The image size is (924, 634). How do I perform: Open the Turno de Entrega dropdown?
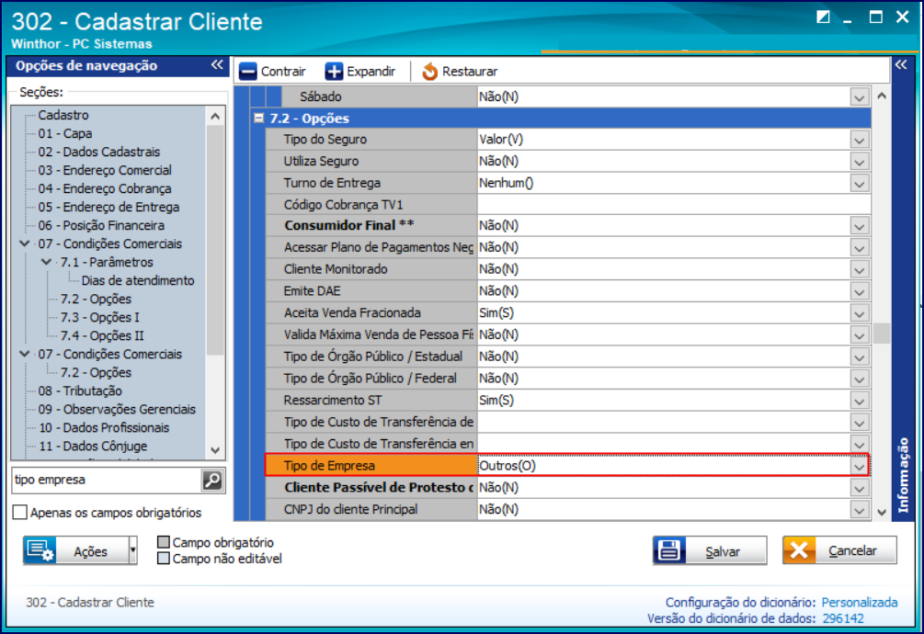(x=859, y=184)
